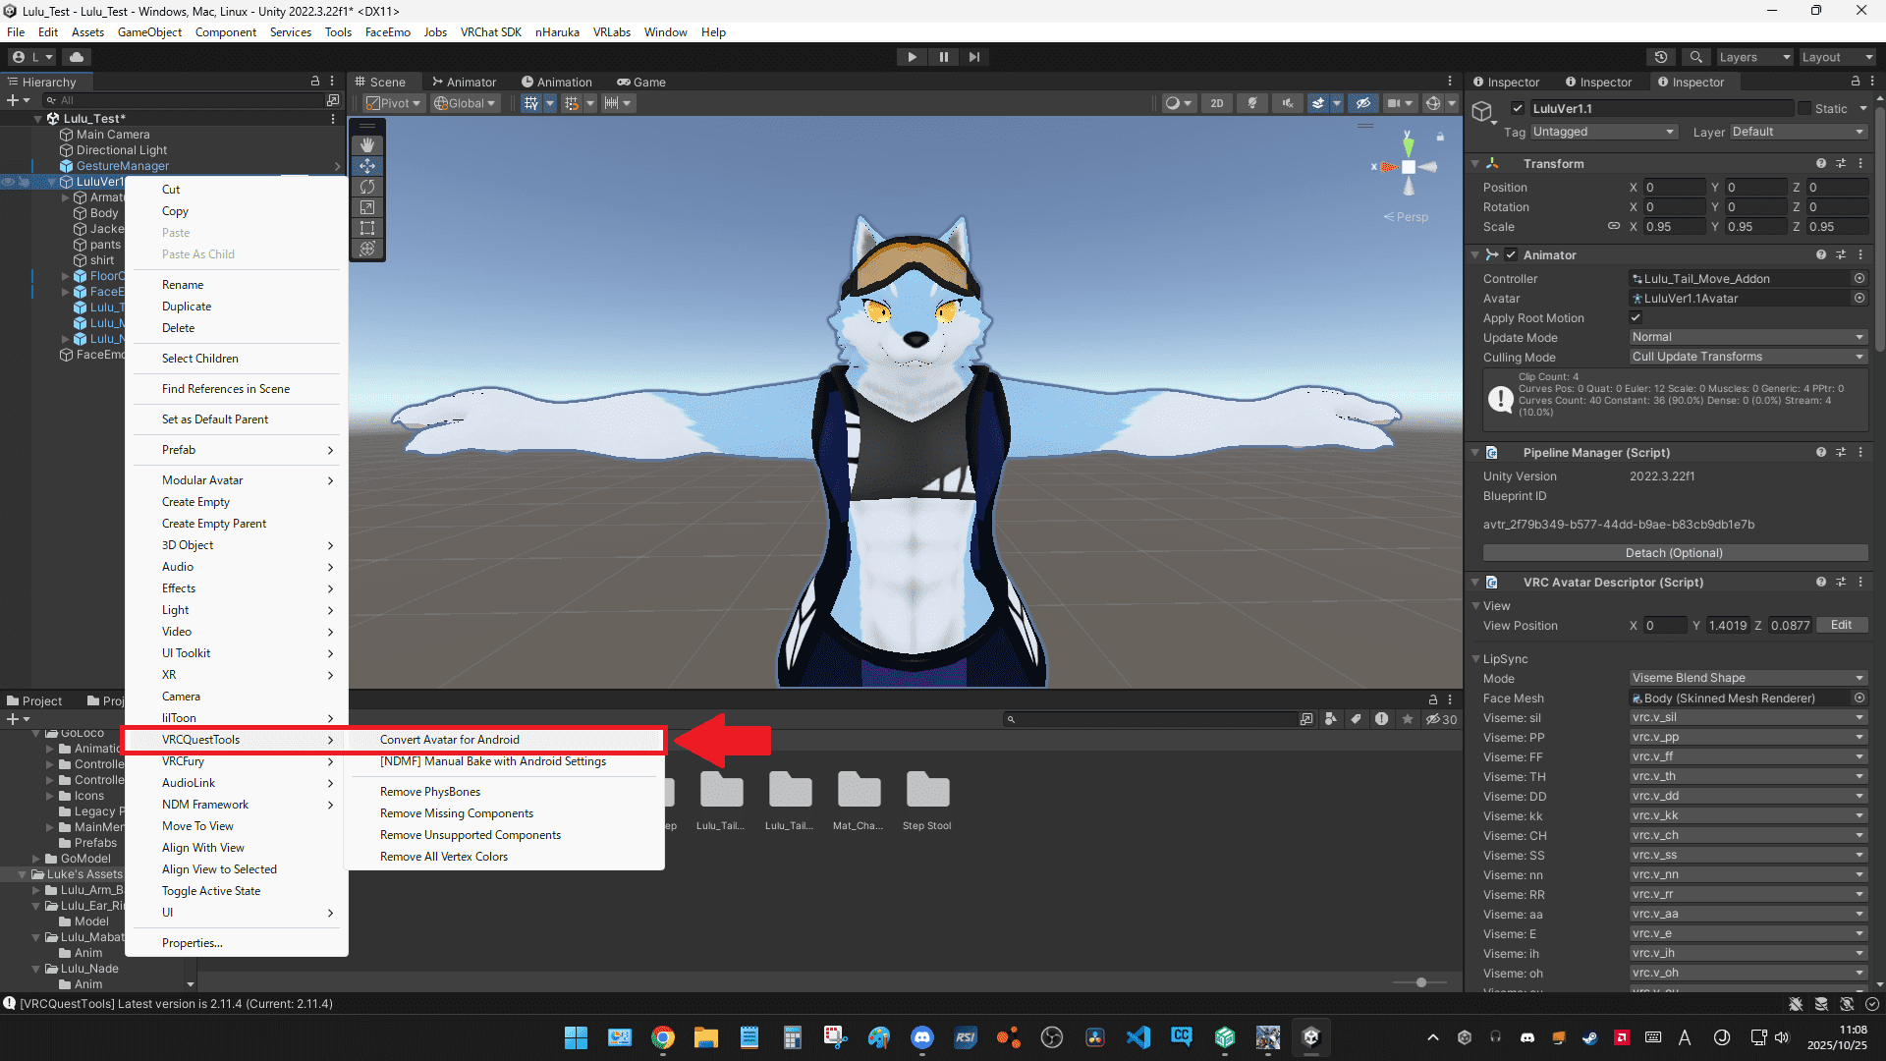Select Convert Avatar for Android

450,740
